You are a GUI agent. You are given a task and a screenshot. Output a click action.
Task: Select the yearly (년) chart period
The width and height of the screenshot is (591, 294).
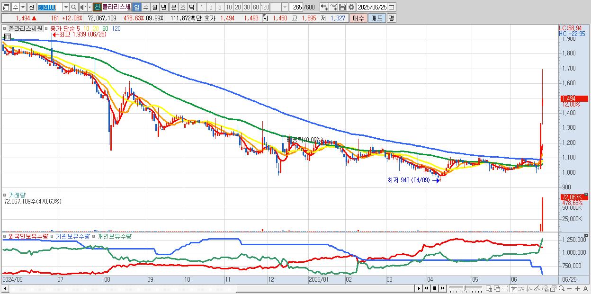click(x=163, y=7)
